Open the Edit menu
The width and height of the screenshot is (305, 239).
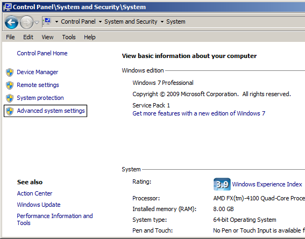tap(28, 37)
